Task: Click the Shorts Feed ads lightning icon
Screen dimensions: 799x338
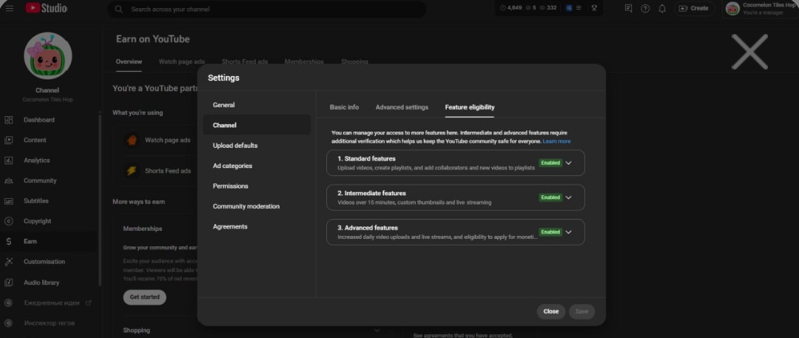Action: coord(132,171)
